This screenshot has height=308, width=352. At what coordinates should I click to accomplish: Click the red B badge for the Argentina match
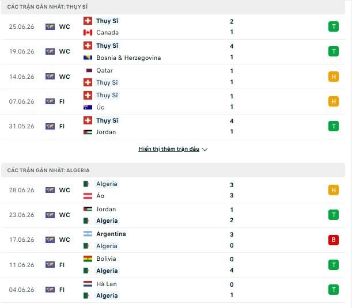click(x=334, y=240)
